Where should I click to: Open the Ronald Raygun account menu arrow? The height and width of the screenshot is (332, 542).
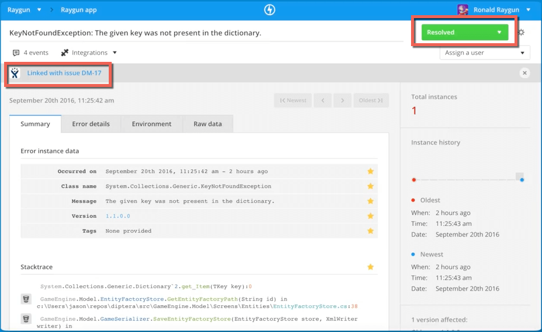[x=529, y=10]
